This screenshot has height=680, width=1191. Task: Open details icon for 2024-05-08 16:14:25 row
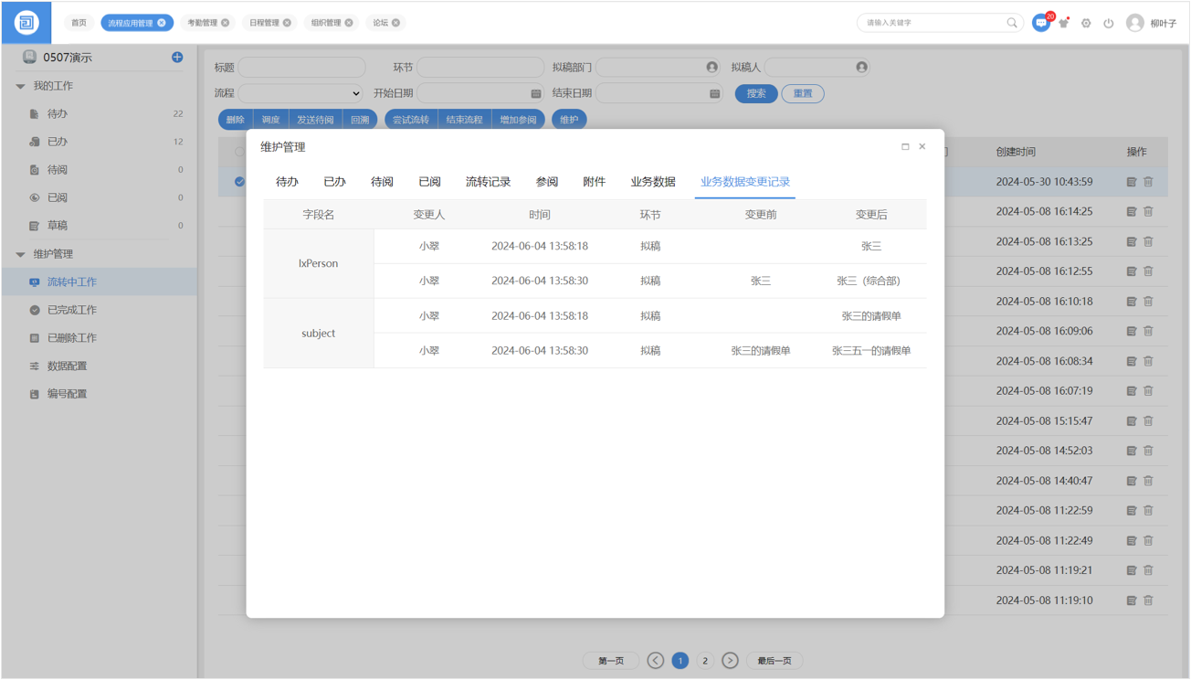[x=1132, y=212]
